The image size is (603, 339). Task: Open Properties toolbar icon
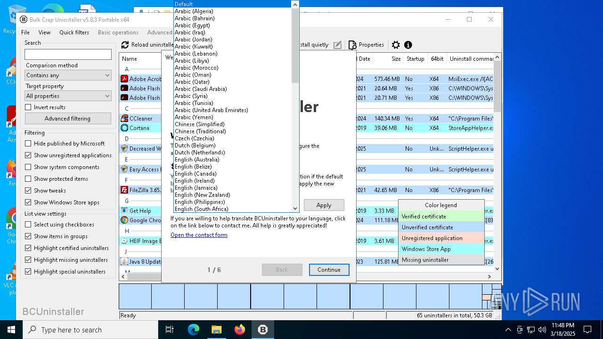point(352,45)
